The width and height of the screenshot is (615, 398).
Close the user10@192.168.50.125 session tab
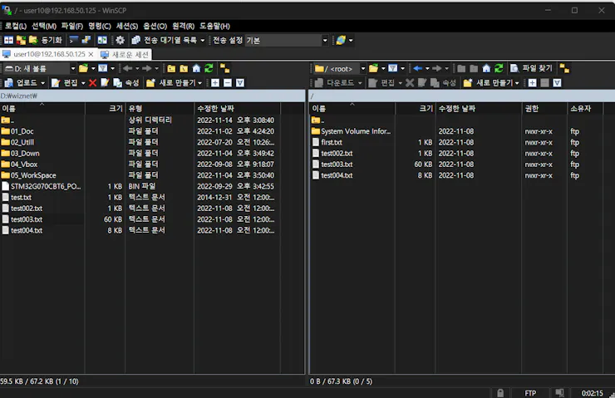[91, 54]
